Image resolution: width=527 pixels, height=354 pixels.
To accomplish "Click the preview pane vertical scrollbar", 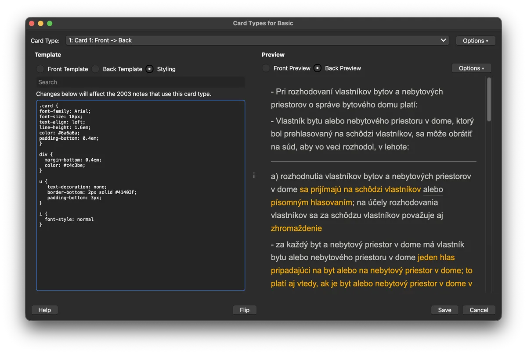I will 489,101.
